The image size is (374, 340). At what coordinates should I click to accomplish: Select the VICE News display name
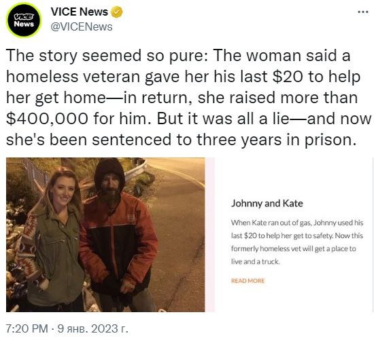click(x=79, y=12)
